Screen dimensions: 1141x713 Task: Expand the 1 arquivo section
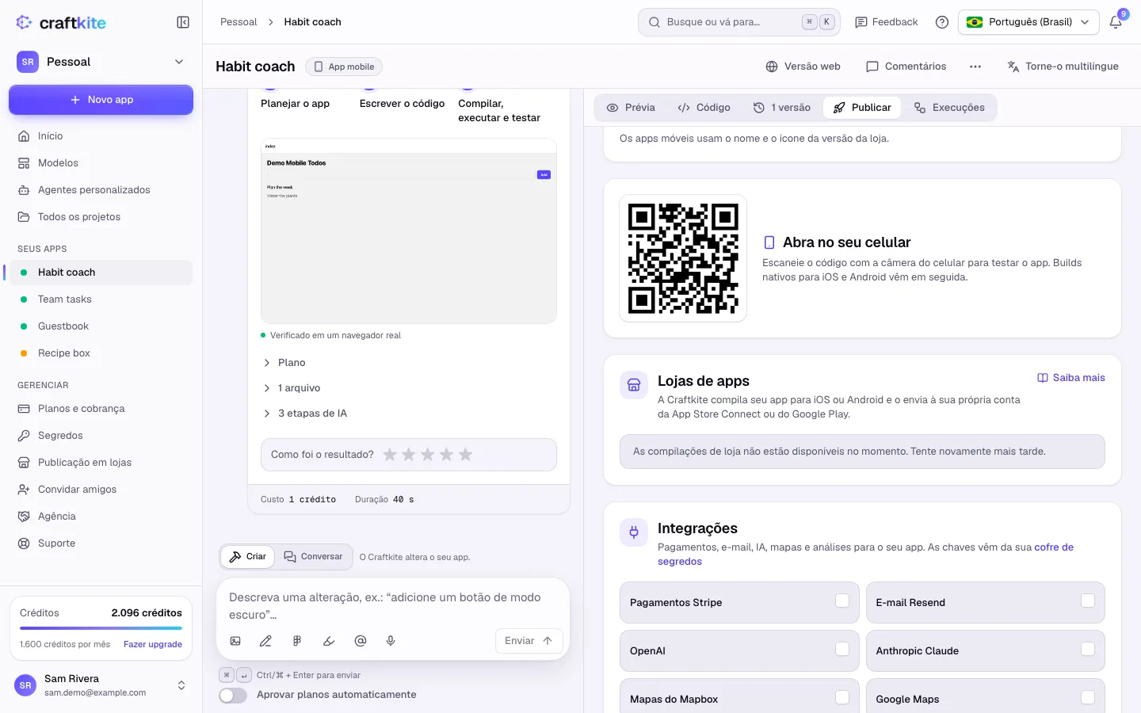[292, 388]
